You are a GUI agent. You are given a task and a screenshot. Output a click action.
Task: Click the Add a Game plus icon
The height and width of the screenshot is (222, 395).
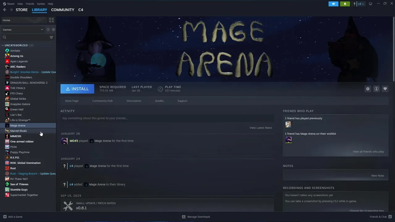pyautogui.click(x=5, y=217)
